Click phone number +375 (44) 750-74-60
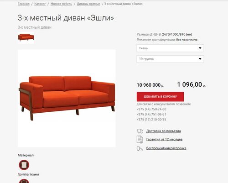The image size is (228, 183). coord(151,109)
